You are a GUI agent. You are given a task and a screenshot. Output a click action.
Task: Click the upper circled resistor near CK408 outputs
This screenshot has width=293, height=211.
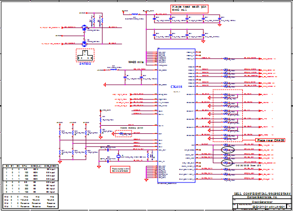[227, 149]
